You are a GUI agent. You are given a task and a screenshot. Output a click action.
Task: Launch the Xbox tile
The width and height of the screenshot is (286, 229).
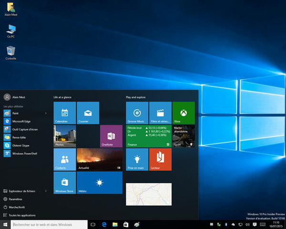pos(184,113)
